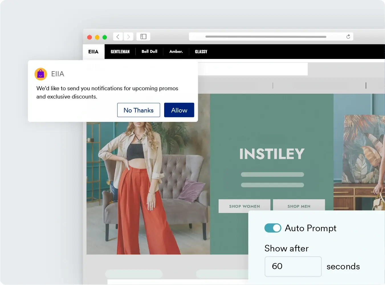
Task: Click the green maximize window button
Action: coord(105,37)
